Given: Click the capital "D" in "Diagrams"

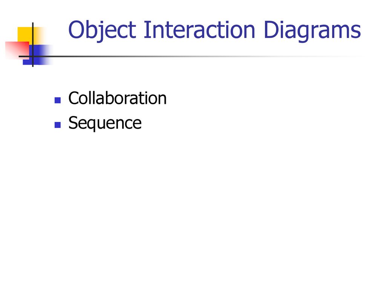Looking at the screenshot, I should click(271, 30).
